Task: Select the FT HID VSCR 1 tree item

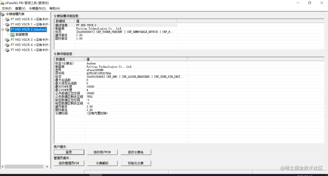Action: point(30,24)
